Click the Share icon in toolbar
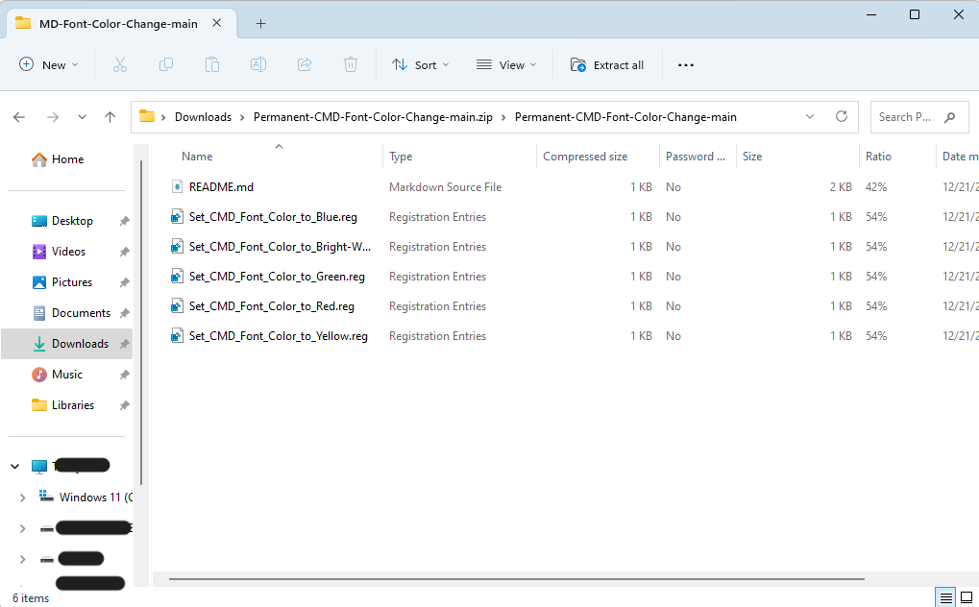 click(305, 65)
